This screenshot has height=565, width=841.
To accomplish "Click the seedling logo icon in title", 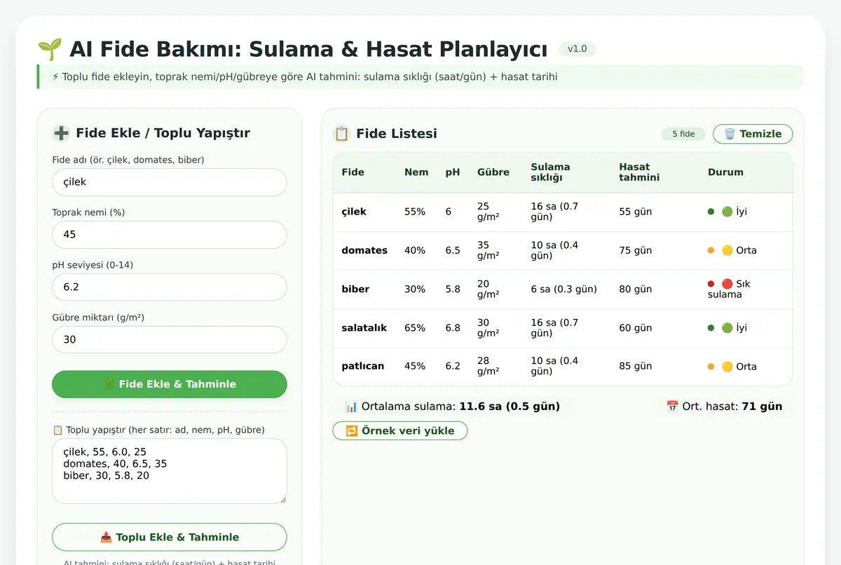I will pyautogui.click(x=49, y=49).
